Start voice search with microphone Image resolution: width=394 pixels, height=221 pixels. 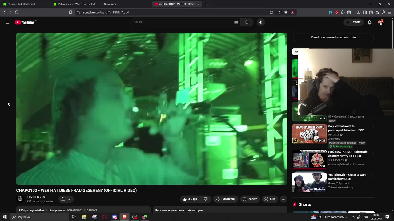point(261,22)
